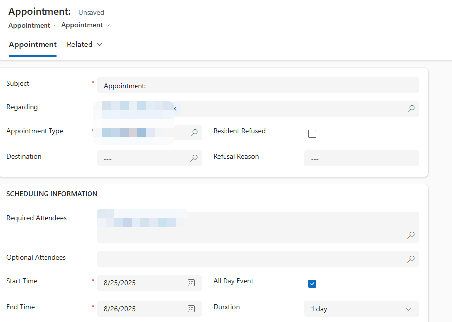This screenshot has width=452, height=322.
Task: Click the Destination lookup magnifier icon
Action: pyautogui.click(x=194, y=158)
